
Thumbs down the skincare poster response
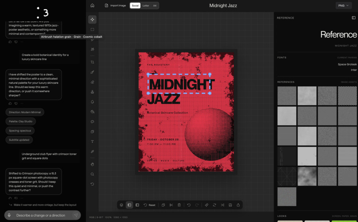pos(16,103)
